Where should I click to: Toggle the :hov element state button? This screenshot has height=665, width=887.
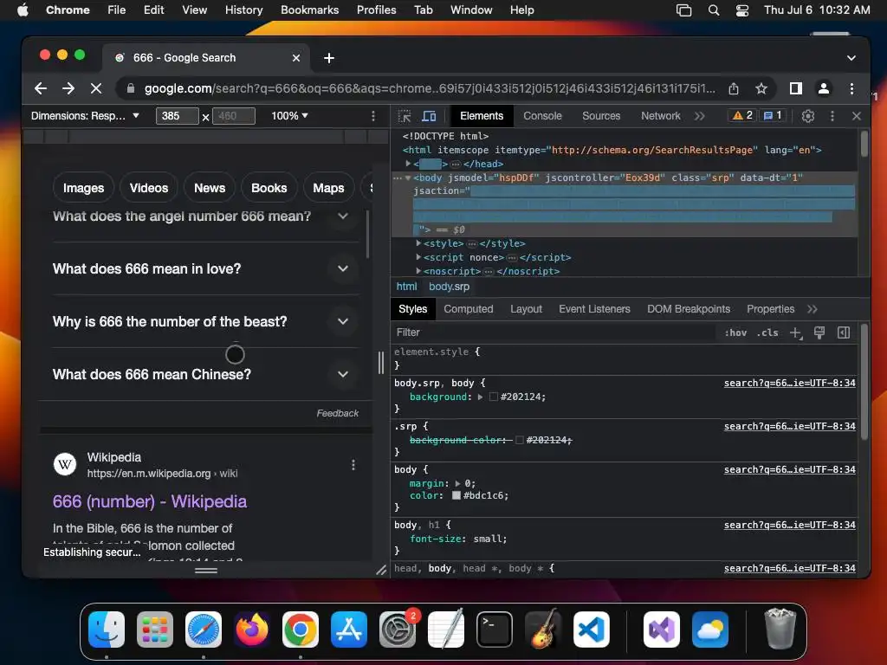coord(735,332)
